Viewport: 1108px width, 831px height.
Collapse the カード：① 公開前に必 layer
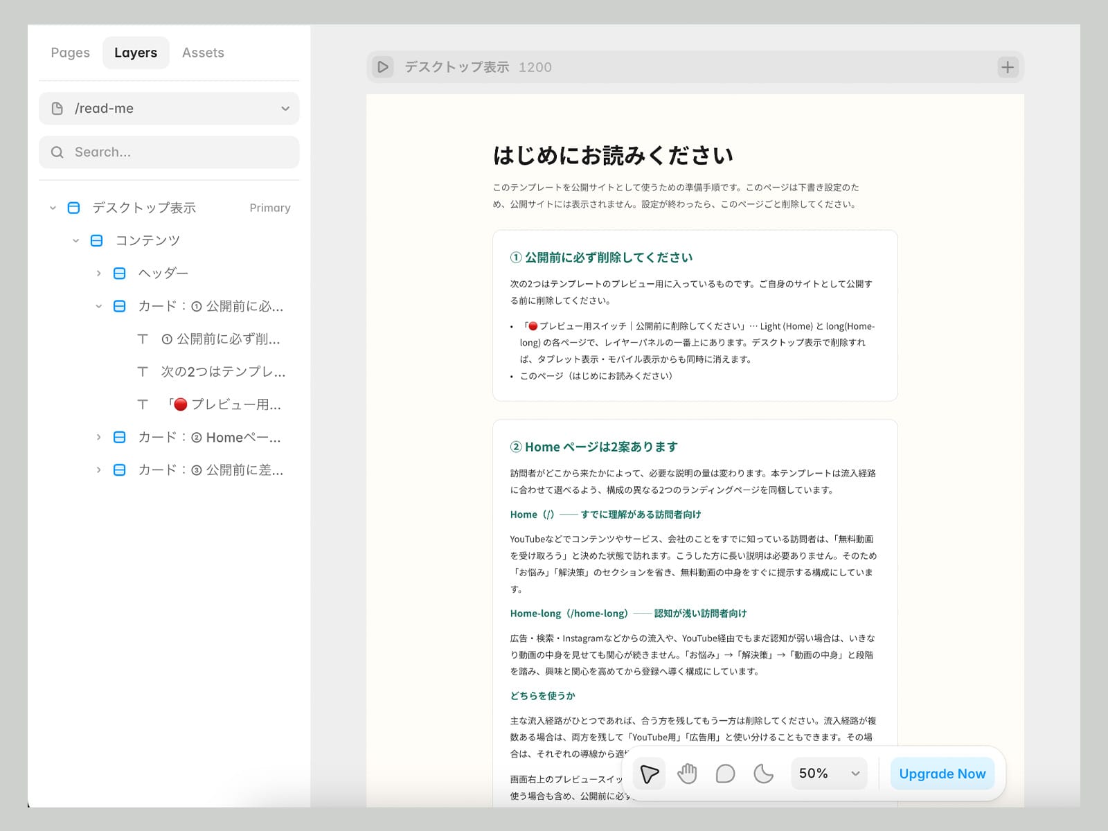(x=98, y=306)
